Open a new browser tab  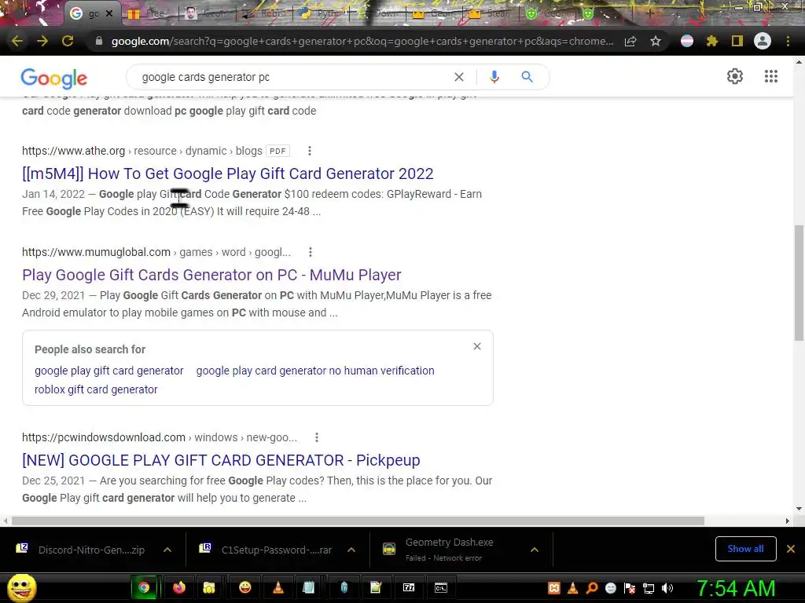click(x=649, y=13)
